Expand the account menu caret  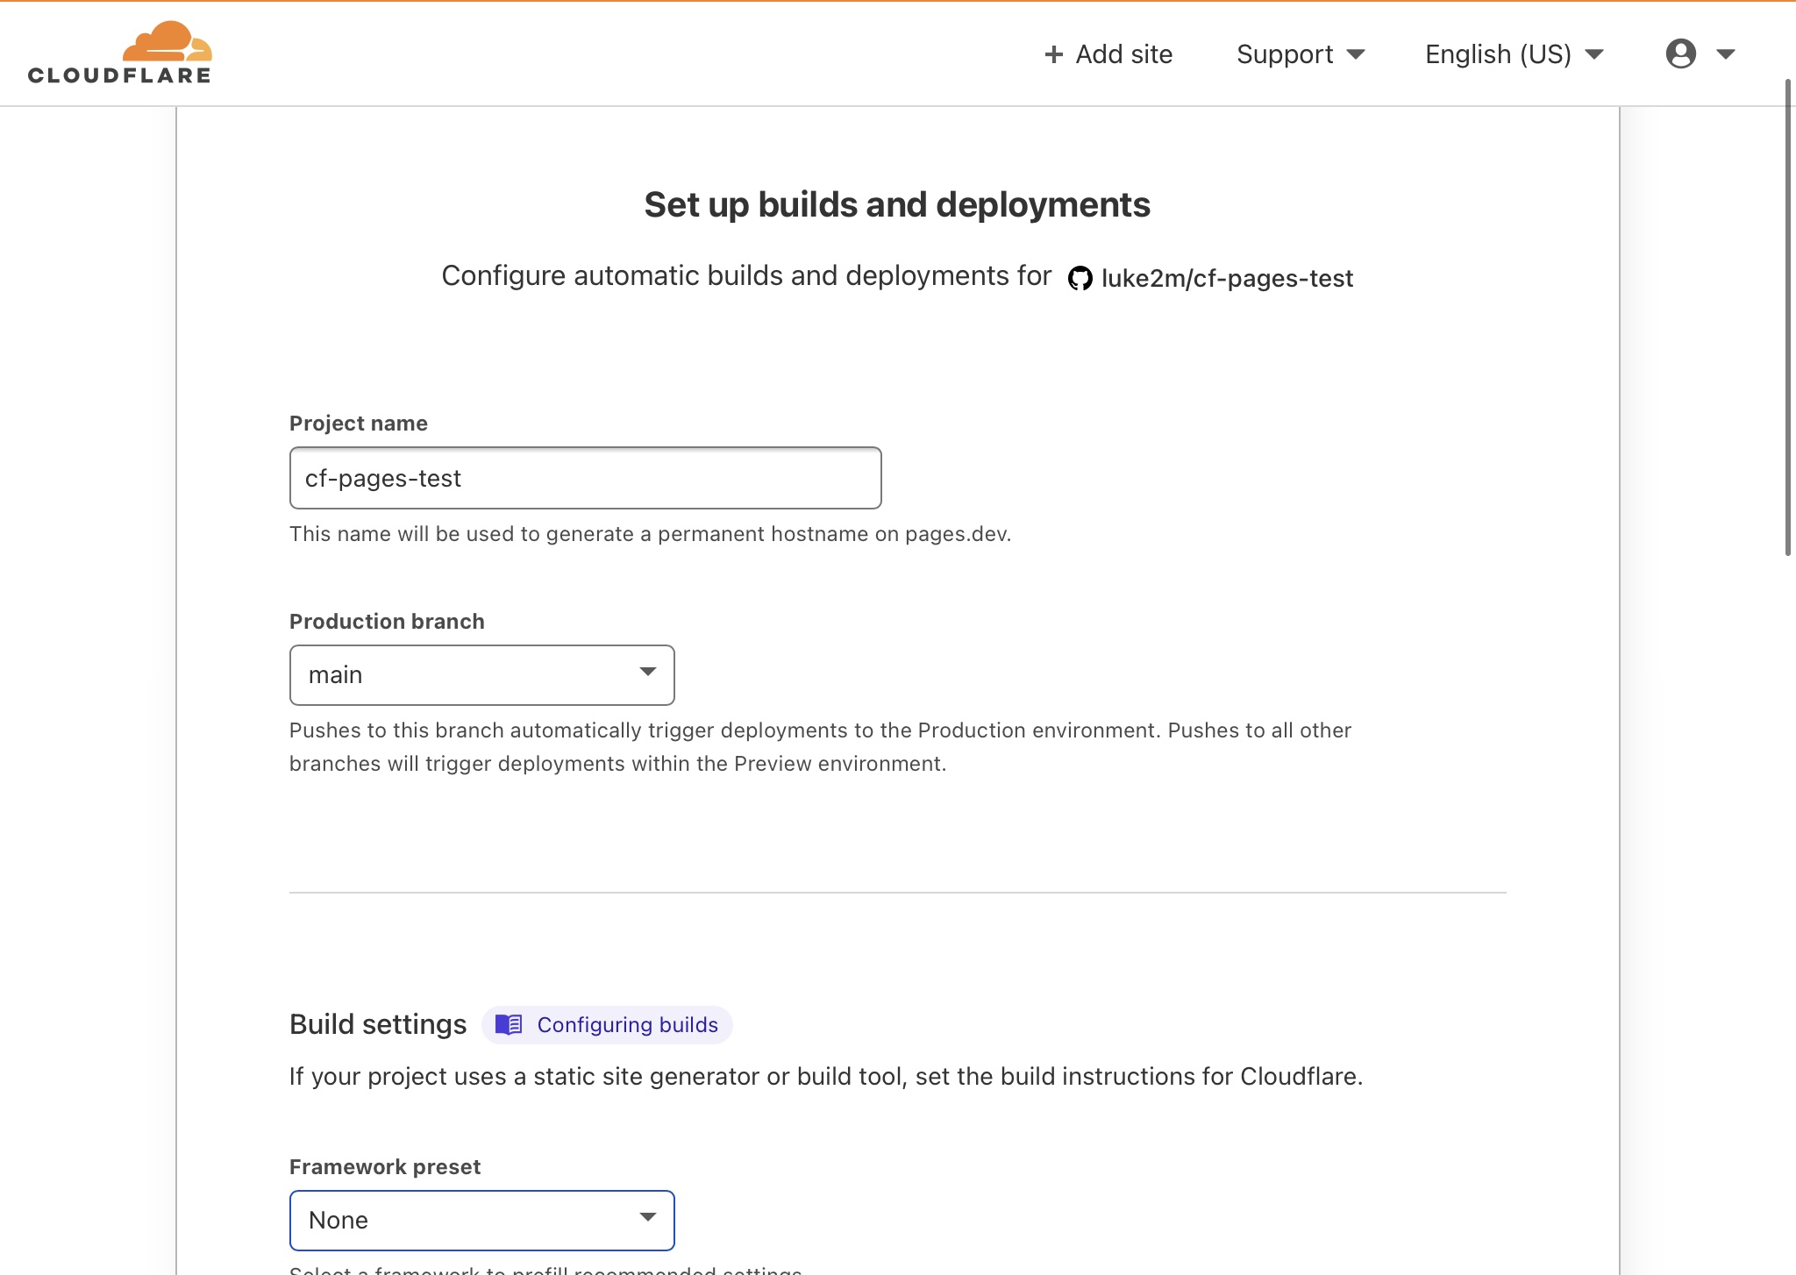pos(1725,54)
